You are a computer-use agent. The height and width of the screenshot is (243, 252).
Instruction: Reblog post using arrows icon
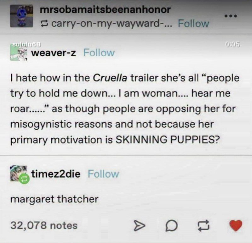[x=203, y=226]
